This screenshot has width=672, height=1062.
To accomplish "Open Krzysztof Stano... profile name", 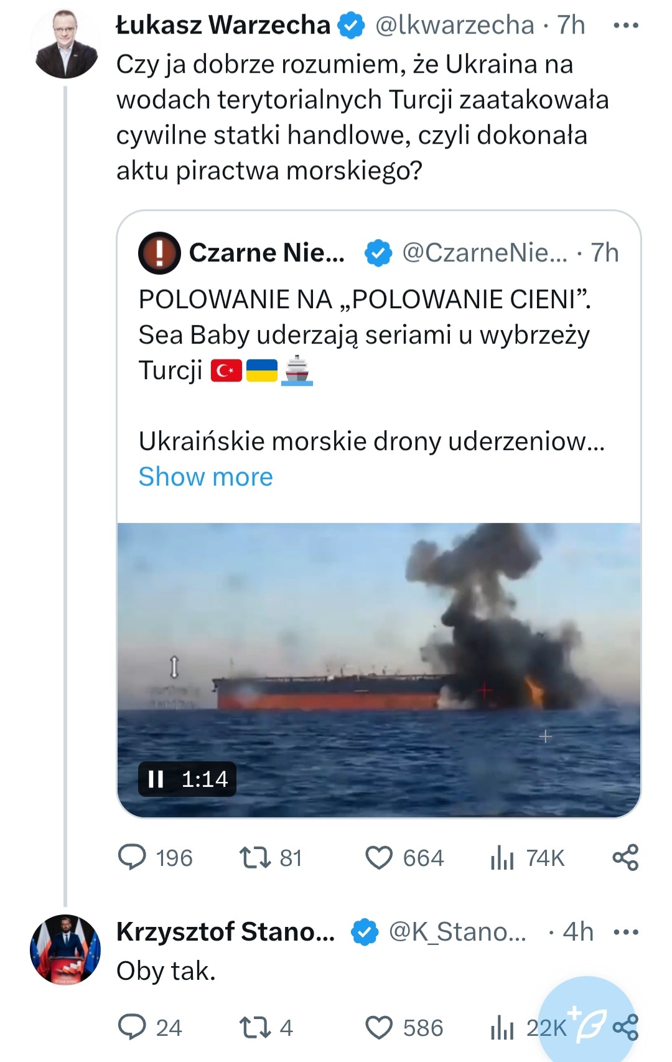I will tap(225, 932).
